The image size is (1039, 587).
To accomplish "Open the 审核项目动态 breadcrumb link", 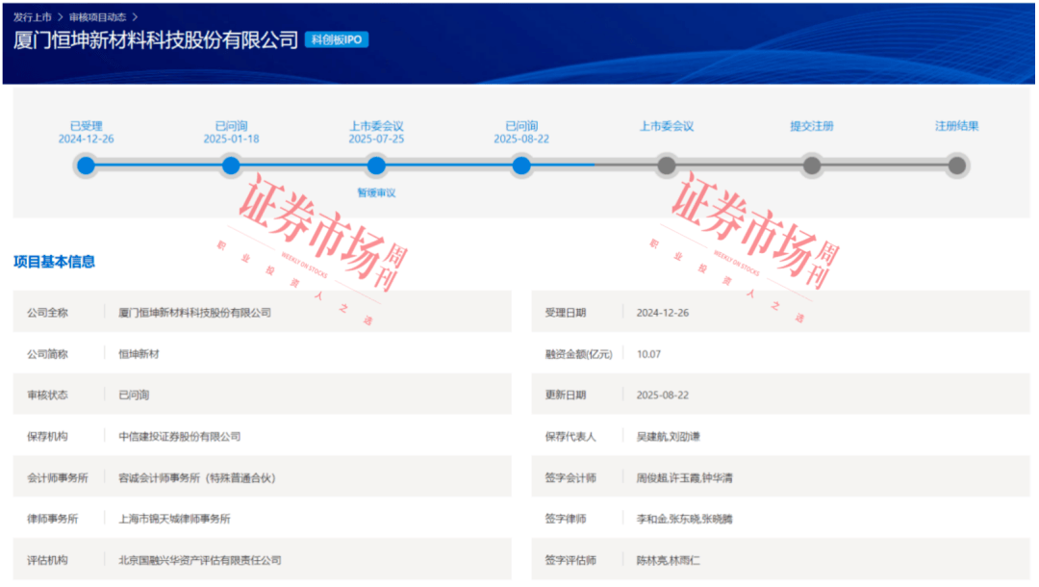I will 97,17.
